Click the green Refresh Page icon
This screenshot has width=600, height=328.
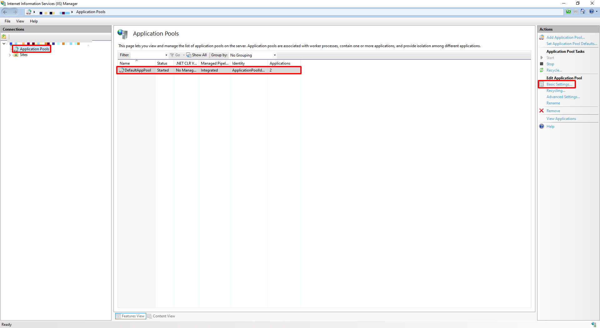[568, 12]
